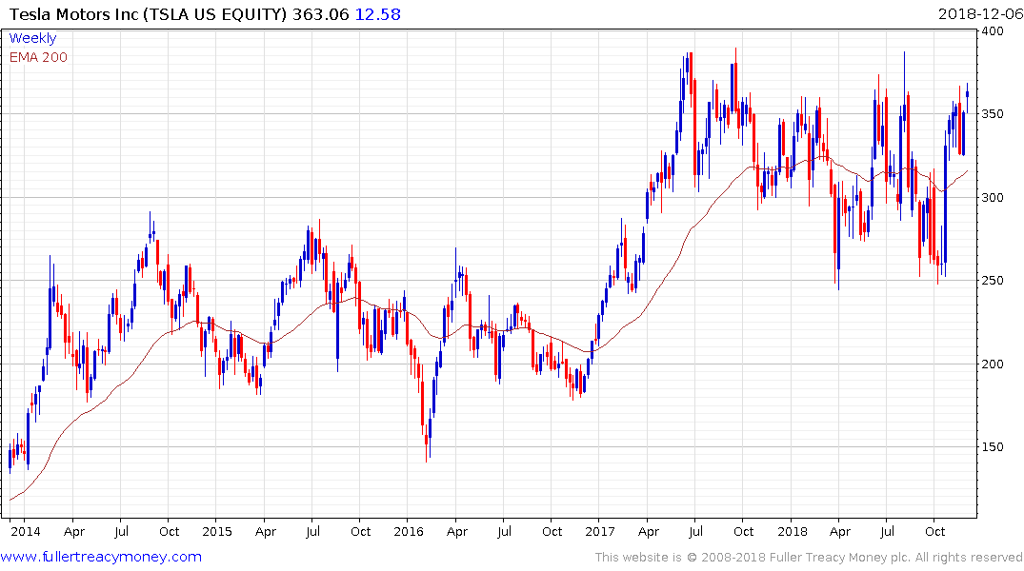Click the EMA 200 legend label
The width and height of the screenshot is (1024, 571).
pyautogui.click(x=38, y=57)
